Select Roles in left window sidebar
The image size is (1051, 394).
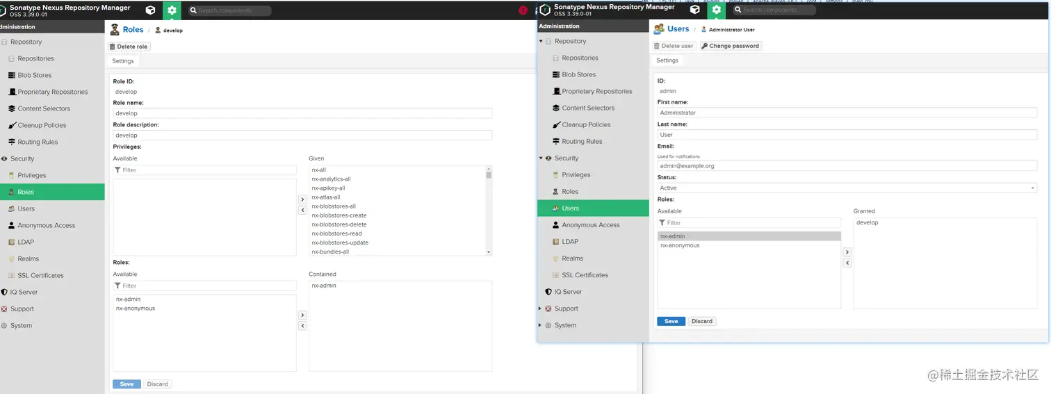[x=52, y=192]
